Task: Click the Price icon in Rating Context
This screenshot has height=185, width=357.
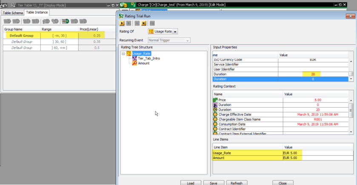Action: pos(215,100)
